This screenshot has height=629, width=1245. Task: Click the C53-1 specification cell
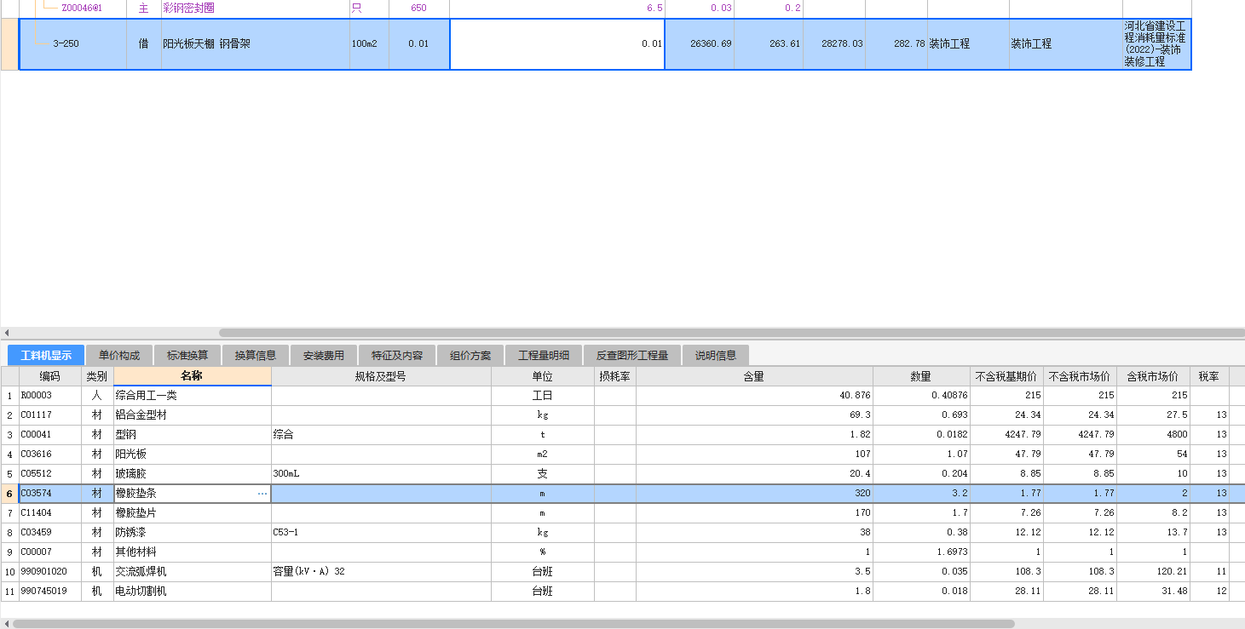point(381,533)
